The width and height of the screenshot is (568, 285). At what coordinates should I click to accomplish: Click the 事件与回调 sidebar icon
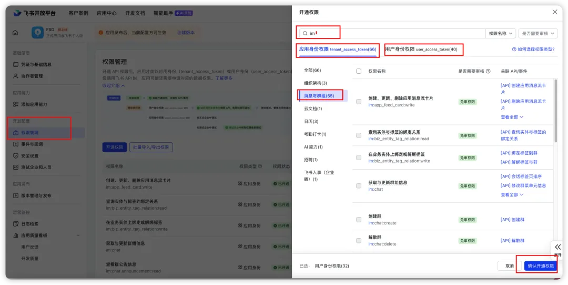[16, 144]
